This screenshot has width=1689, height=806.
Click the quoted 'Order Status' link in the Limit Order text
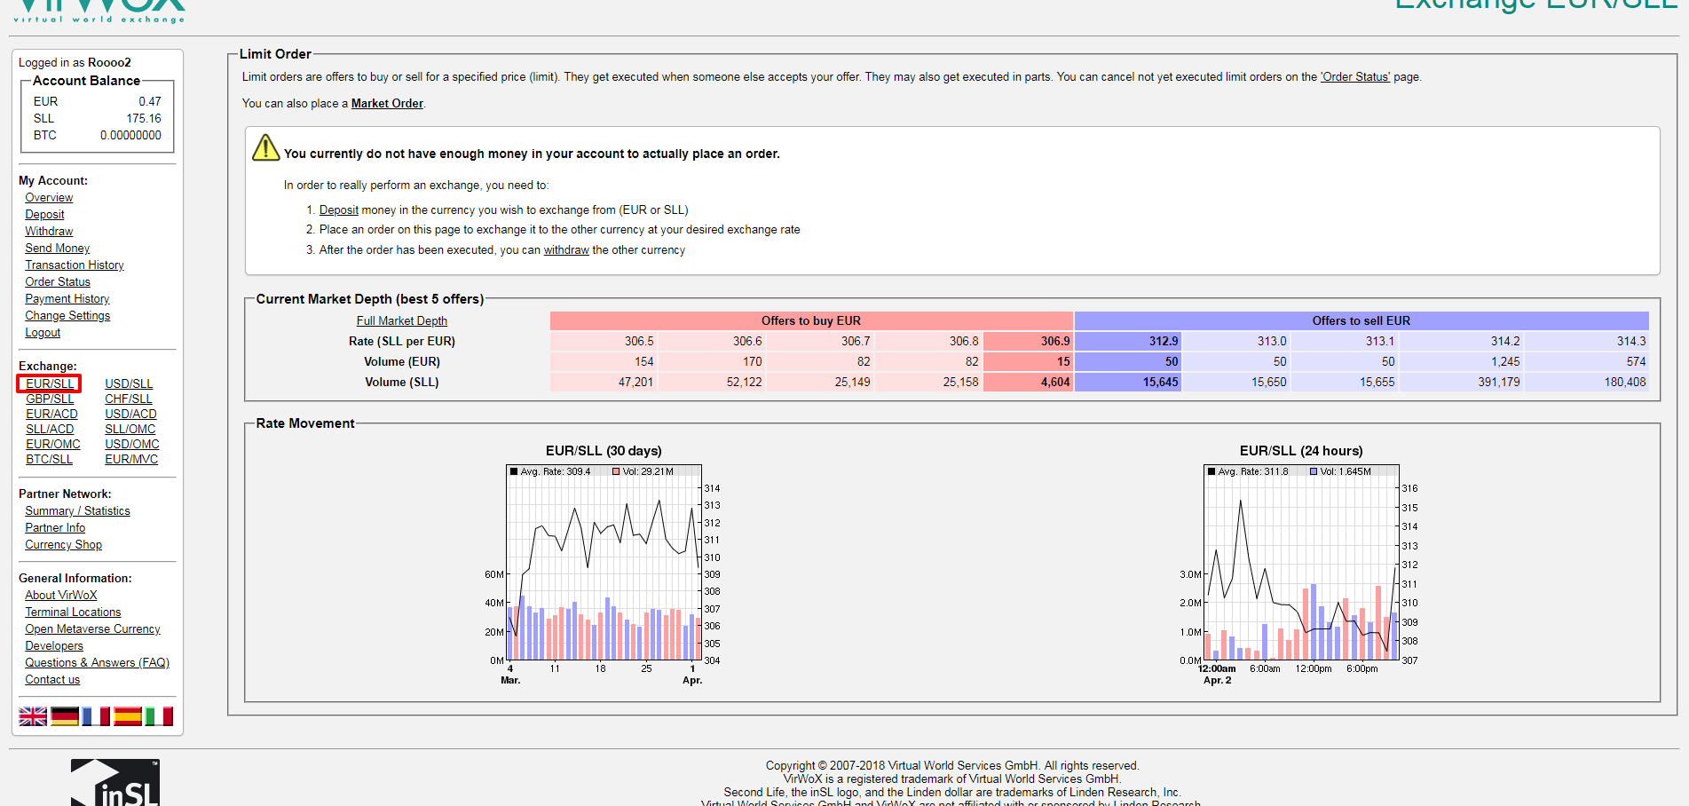click(1355, 77)
